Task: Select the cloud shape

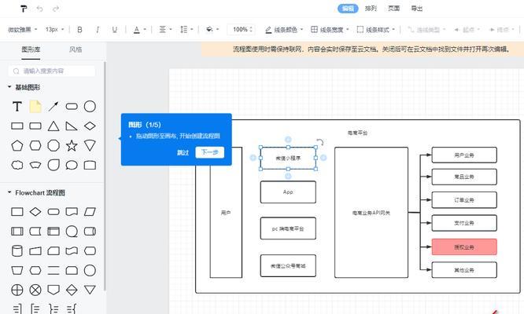Action: click(x=17, y=165)
